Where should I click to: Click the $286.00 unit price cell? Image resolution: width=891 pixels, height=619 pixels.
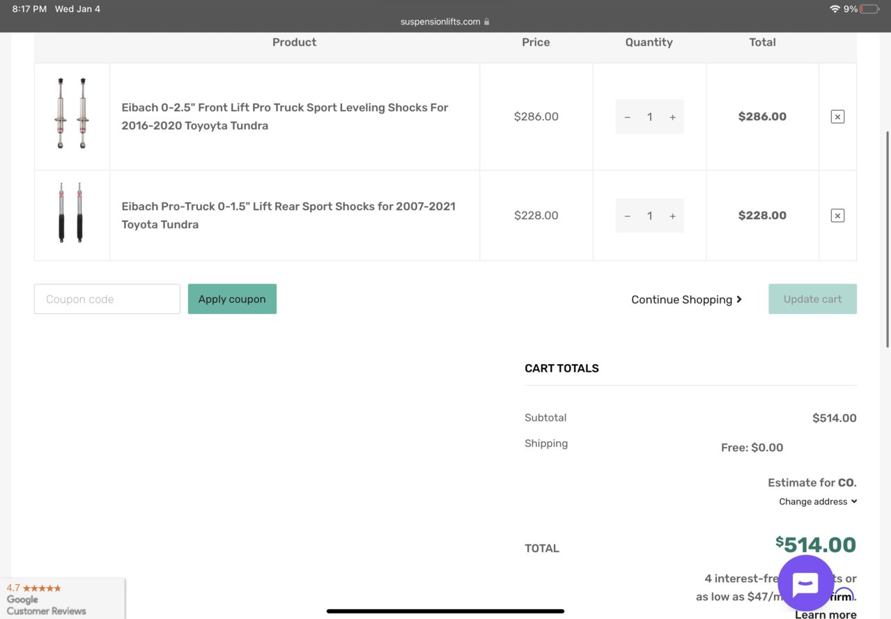pos(536,117)
